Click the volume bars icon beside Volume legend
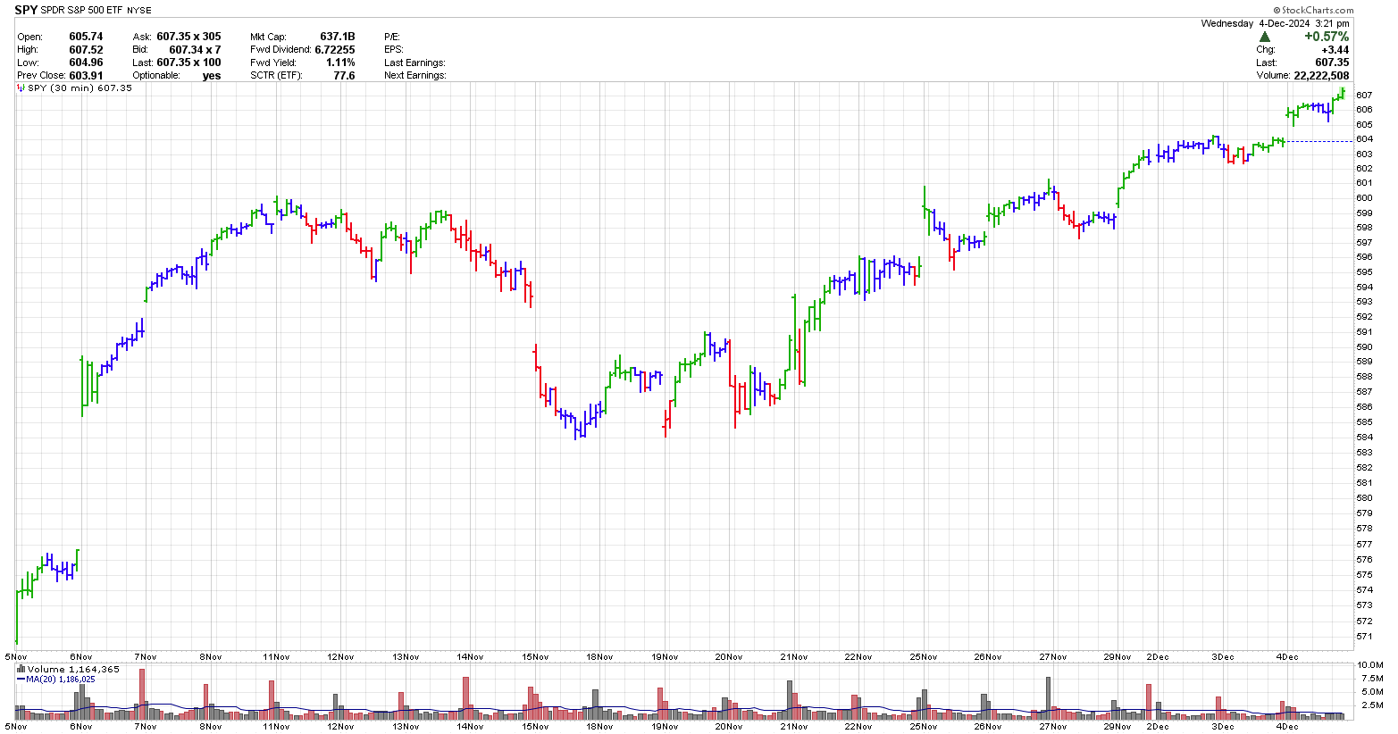1398x734 pixels. pyautogui.click(x=21, y=669)
